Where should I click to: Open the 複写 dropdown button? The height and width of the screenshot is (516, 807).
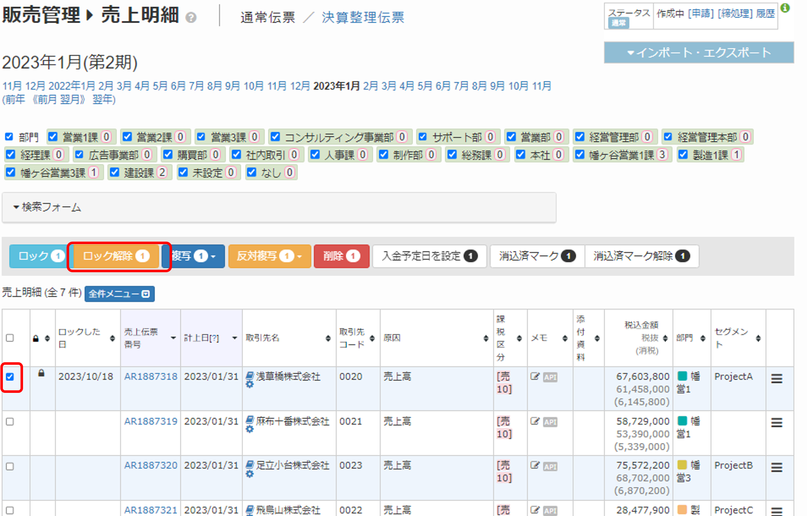coord(193,256)
